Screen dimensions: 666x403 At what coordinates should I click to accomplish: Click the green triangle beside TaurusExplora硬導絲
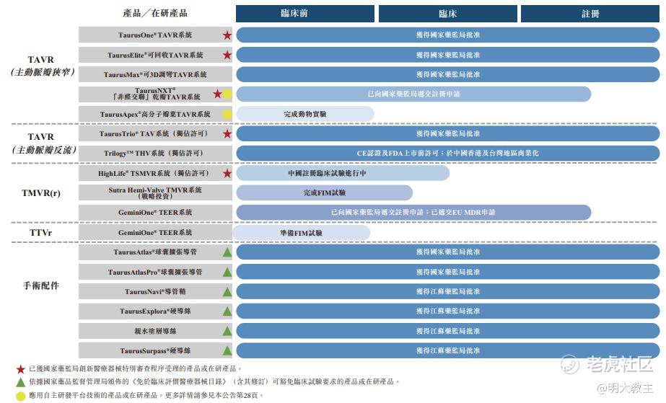(x=227, y=311)
